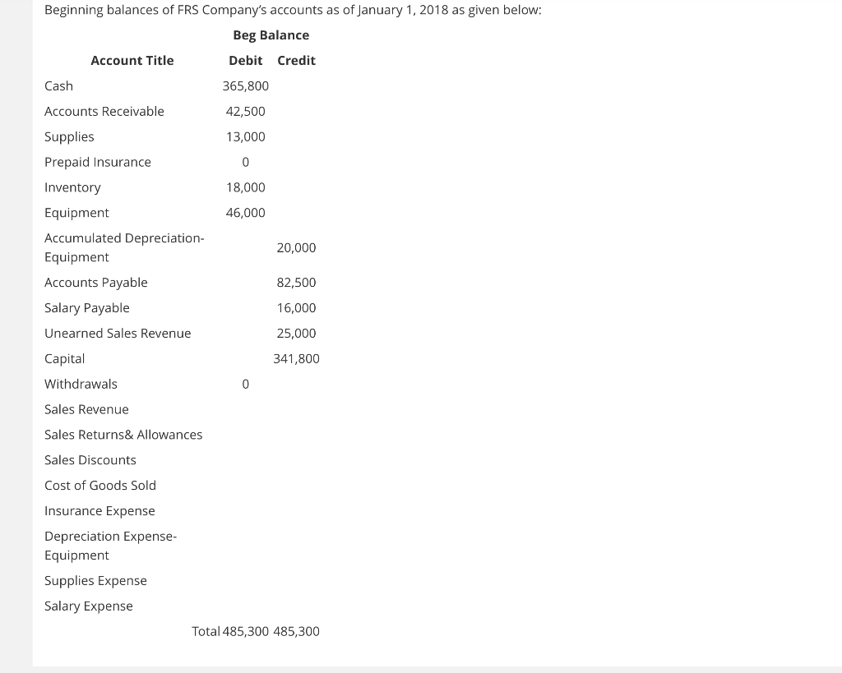This screenshot has height=673, width=842.
Task: Select the Capital account title
Action: [x=64, y=358]
